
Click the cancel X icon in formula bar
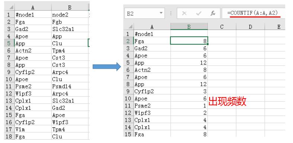(x=184, y=13)
